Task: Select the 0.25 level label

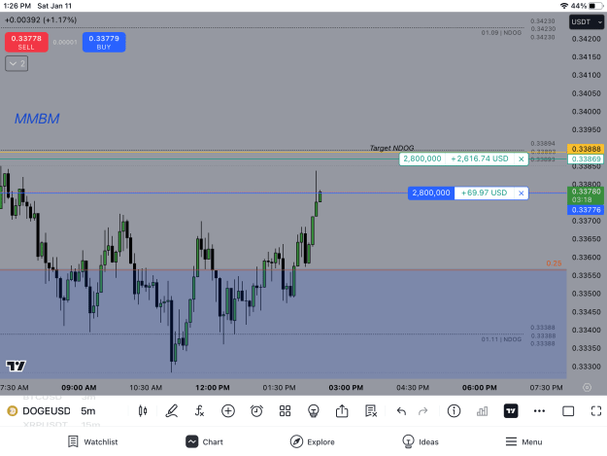Action: [554, 263]
